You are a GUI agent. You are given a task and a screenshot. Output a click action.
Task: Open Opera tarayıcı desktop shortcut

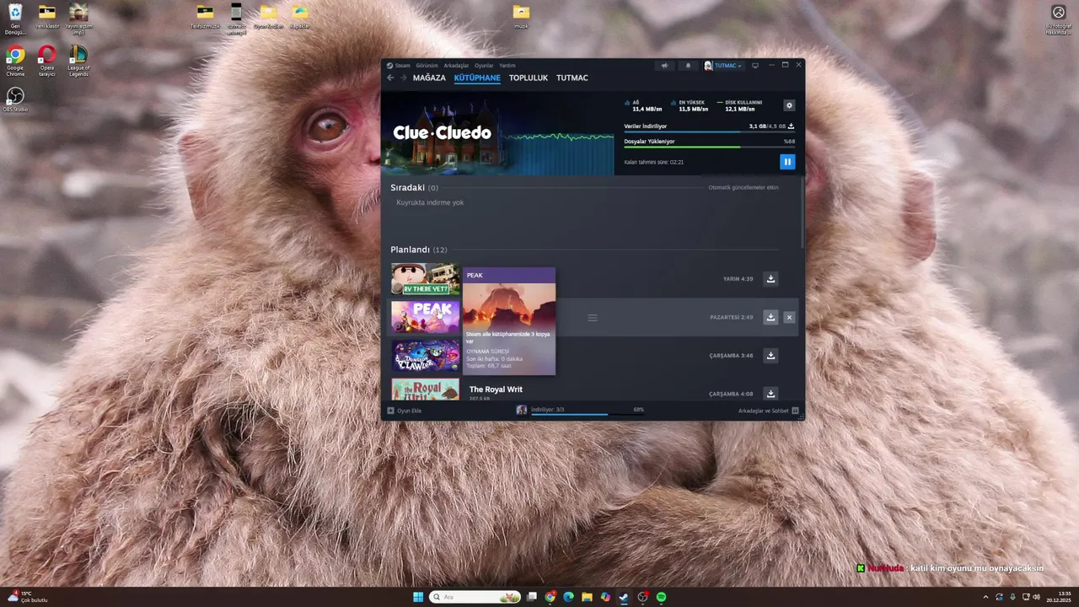tap(47, 62)
